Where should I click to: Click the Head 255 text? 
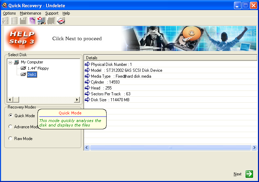[x=101, y=88]
